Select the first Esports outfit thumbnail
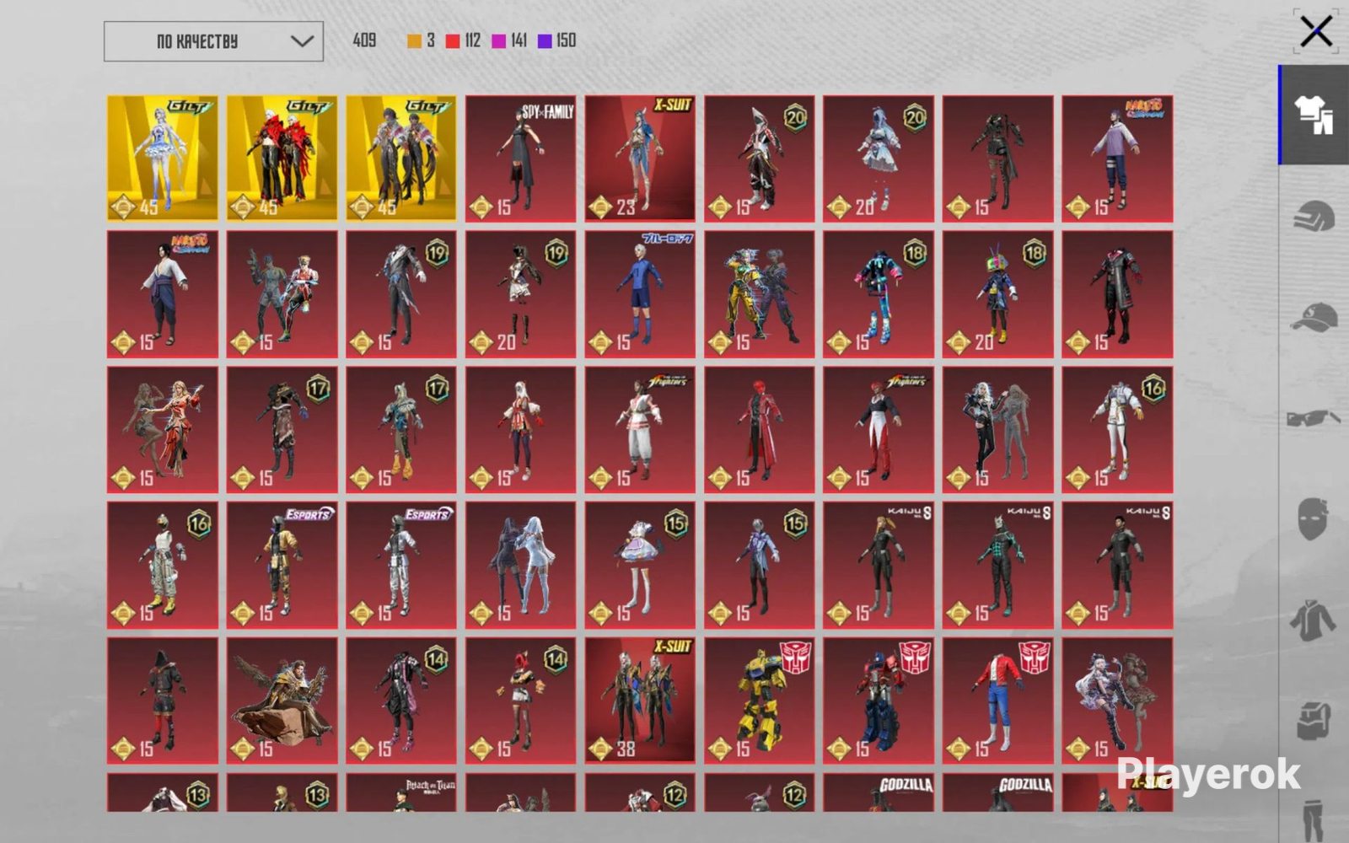This screenshot has width=1349, height=843. tap(282, 566)
